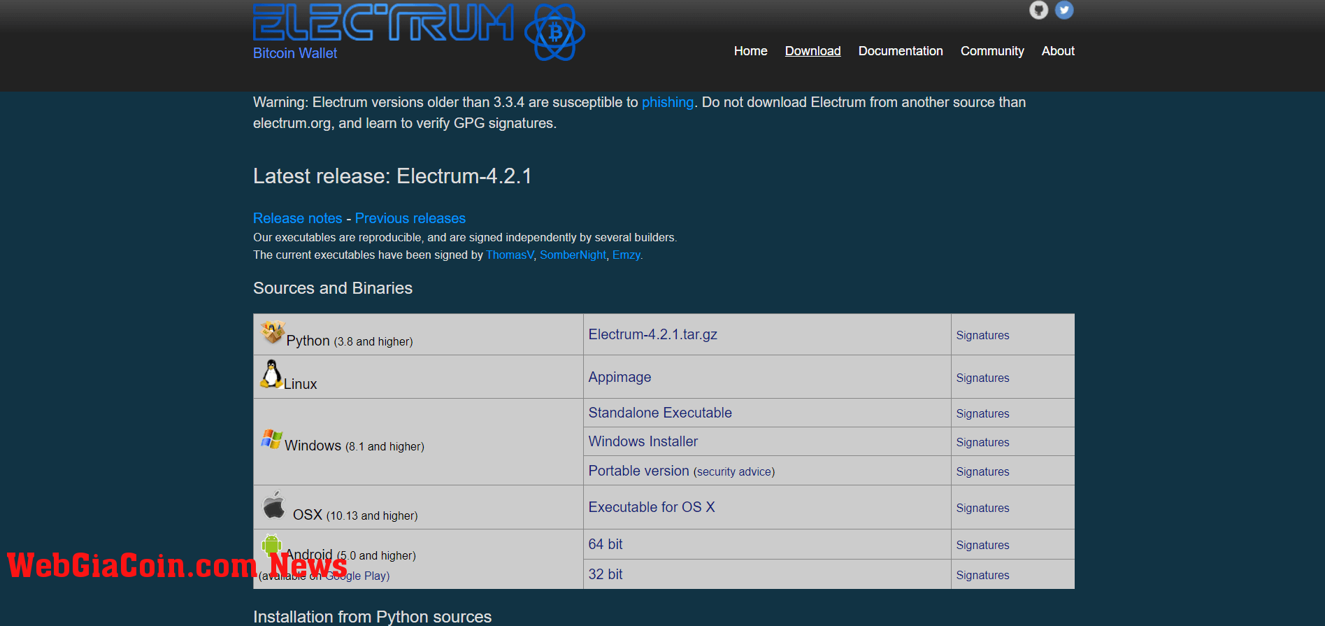Open the Download menu item
The height and width of the screenshot is (626, 1325).
click(812, 51)
